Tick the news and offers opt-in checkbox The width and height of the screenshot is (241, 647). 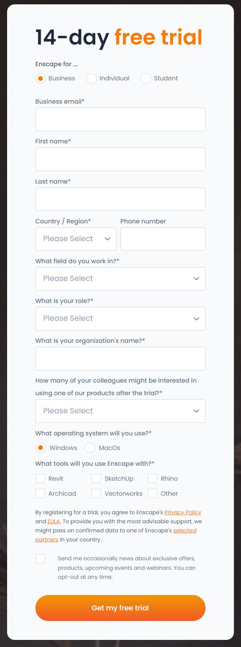click(40, 559)
